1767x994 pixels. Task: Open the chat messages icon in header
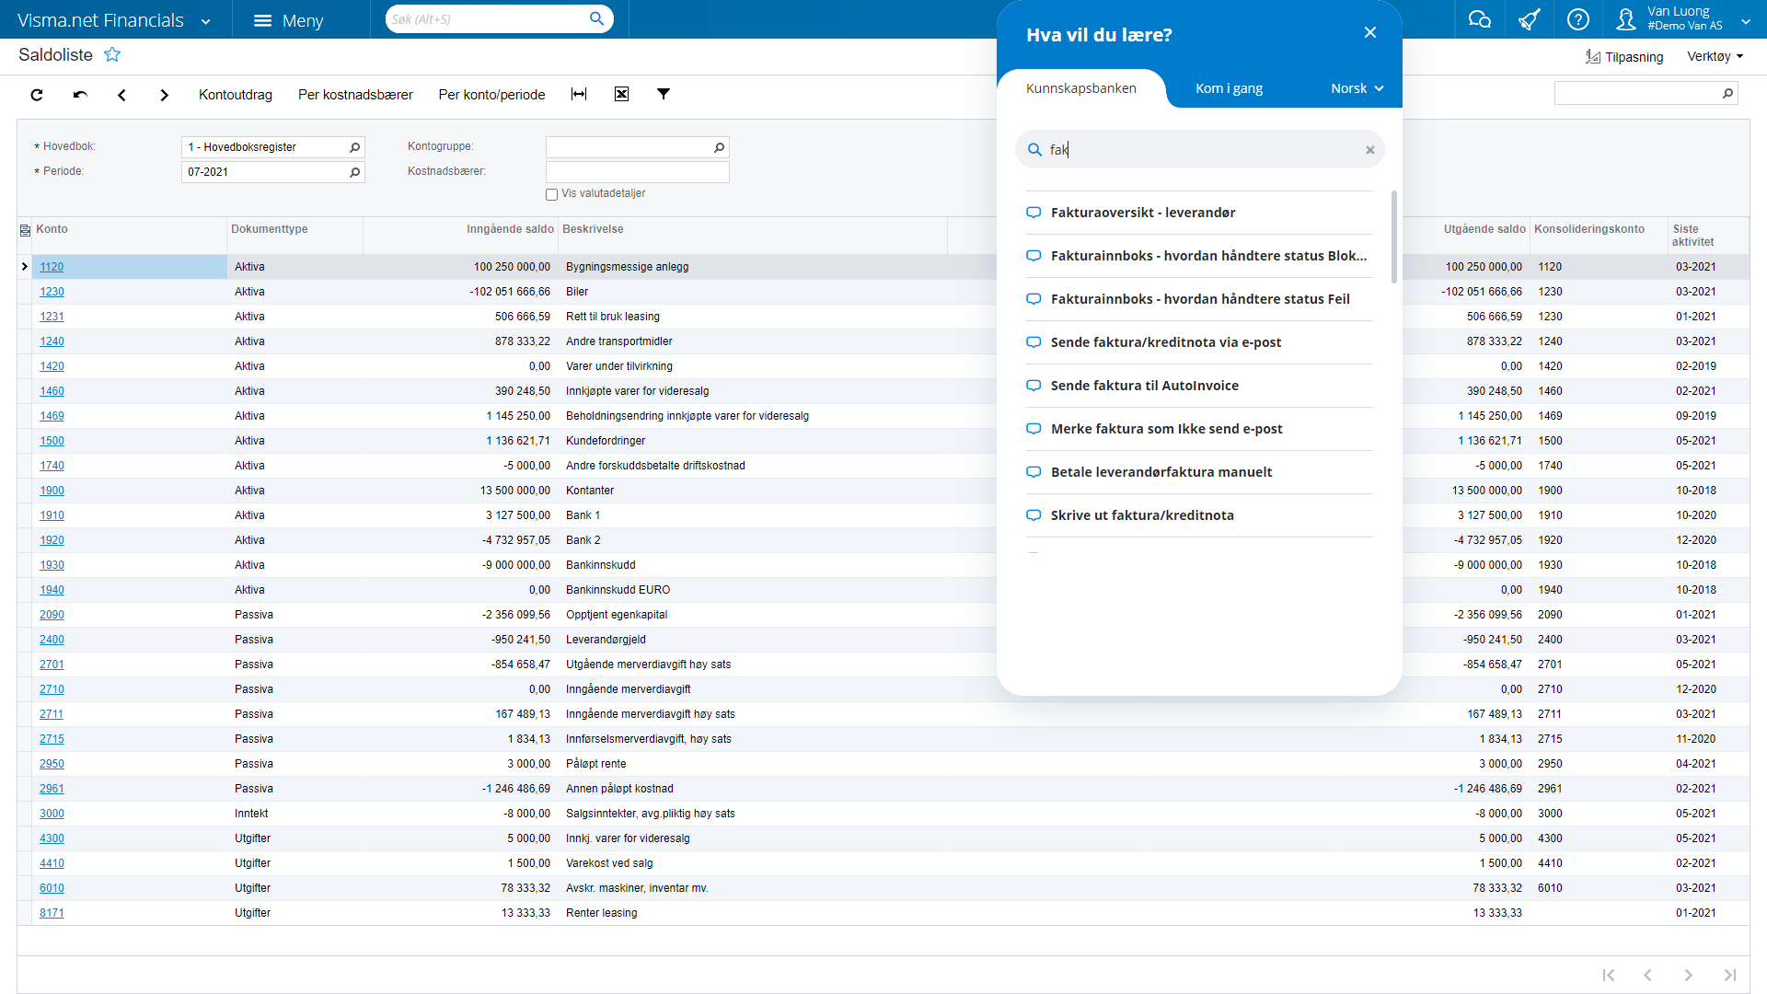1479,19
